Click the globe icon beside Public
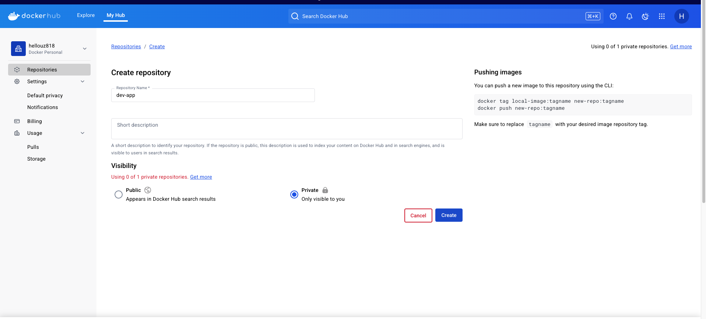 tap(148, 190)
